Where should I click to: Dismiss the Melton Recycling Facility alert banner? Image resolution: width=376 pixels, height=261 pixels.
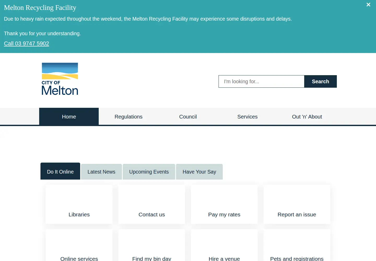click(x=368, y=5)
